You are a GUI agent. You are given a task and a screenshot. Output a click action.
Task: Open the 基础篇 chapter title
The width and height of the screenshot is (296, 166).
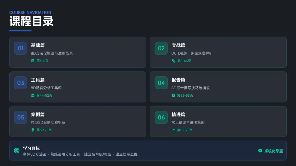38,45
